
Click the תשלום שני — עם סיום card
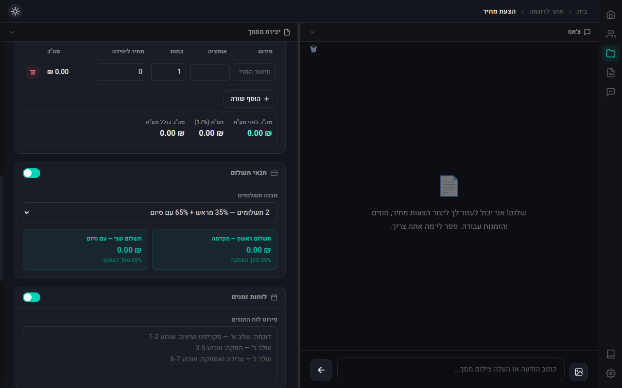pos(86,249)
